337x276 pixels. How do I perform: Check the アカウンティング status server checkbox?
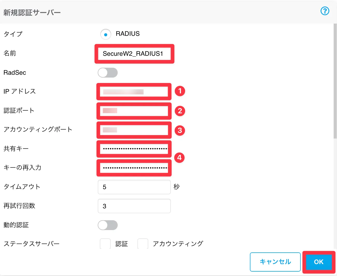[143, 244]
